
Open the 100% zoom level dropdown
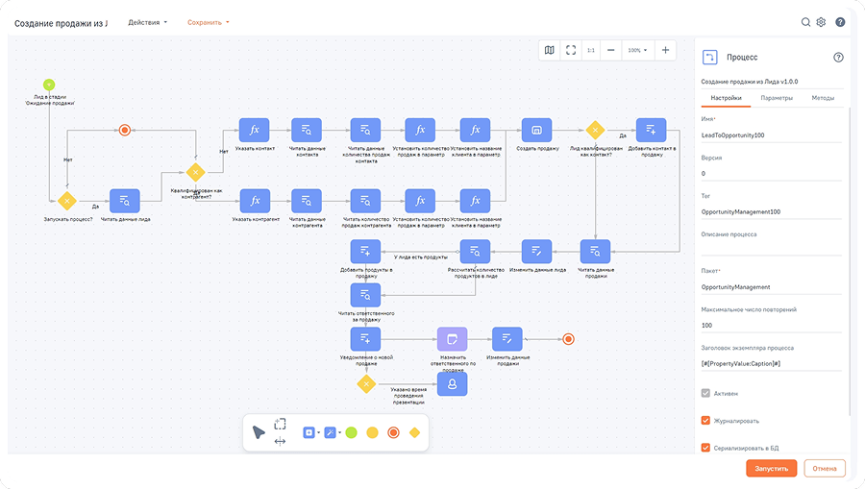point(636,50)
